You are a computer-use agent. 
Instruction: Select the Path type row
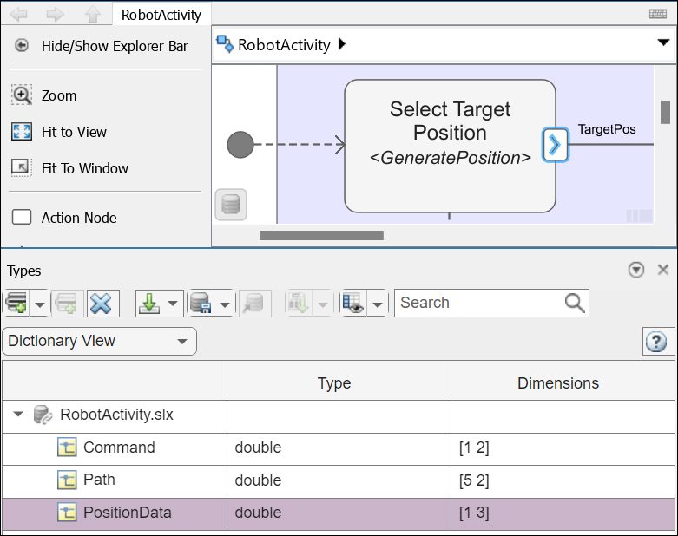coord(339,481)
